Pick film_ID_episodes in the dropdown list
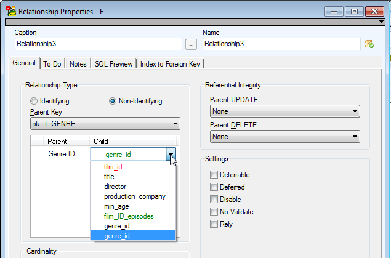The width and height of the screenshot is (391, 258). click(129, 216)
